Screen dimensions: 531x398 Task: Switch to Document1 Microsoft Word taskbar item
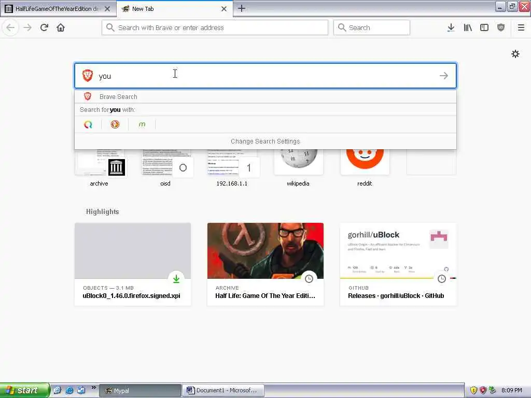(x=223, y=390)
